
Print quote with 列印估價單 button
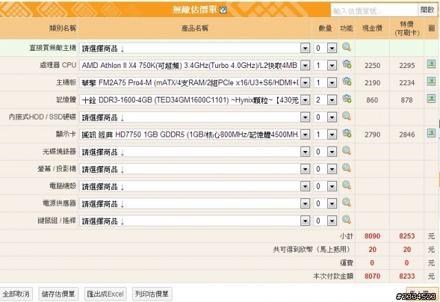[x=152, y=294]
